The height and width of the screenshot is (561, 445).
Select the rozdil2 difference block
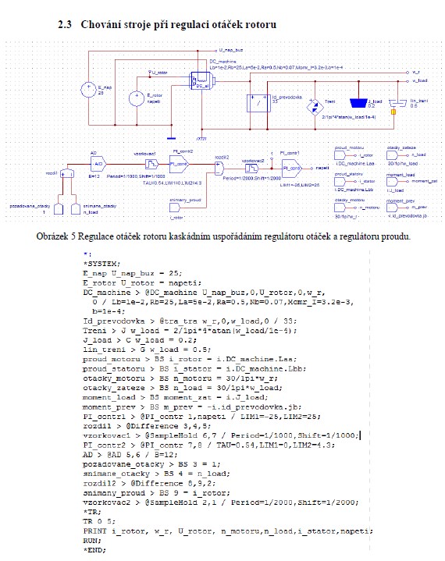[x=219, y=169]
